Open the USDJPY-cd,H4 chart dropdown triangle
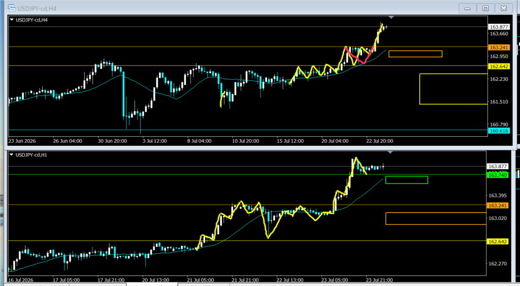Image resolution: width=520 pixels, height=286 pixels. (12, 20)
